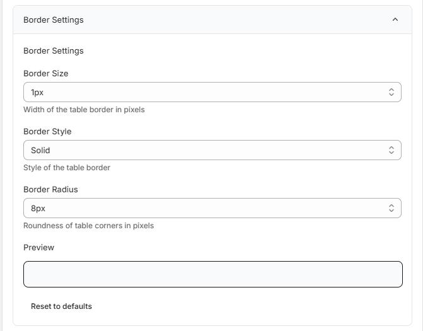The width and height of the screenshot is (423, 331).
Task: Click 'Style of the table border' hint text
Action: point(67,168)
